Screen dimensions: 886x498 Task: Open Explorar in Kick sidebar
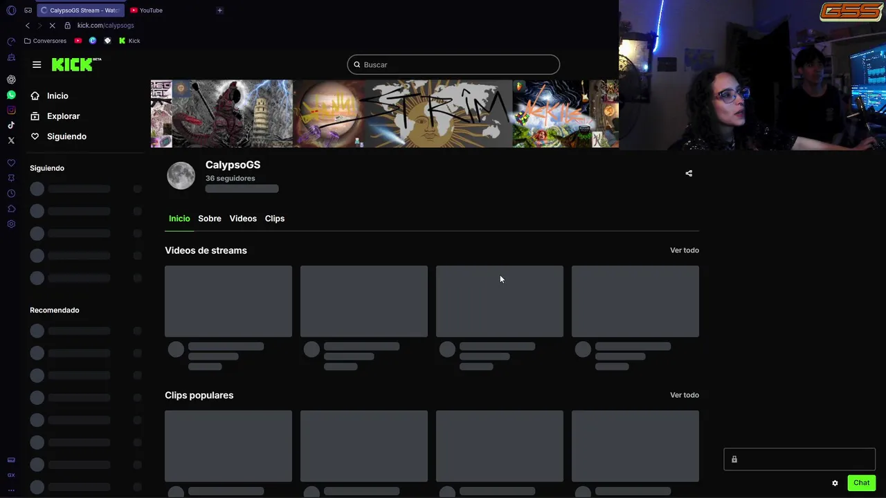(x=55, y=116)
